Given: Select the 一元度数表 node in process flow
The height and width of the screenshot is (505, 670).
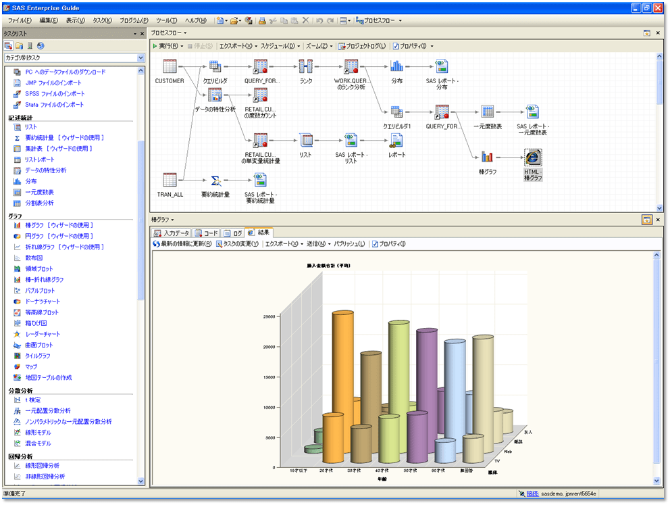Looking at the screenshot, I should click(487, 112).
